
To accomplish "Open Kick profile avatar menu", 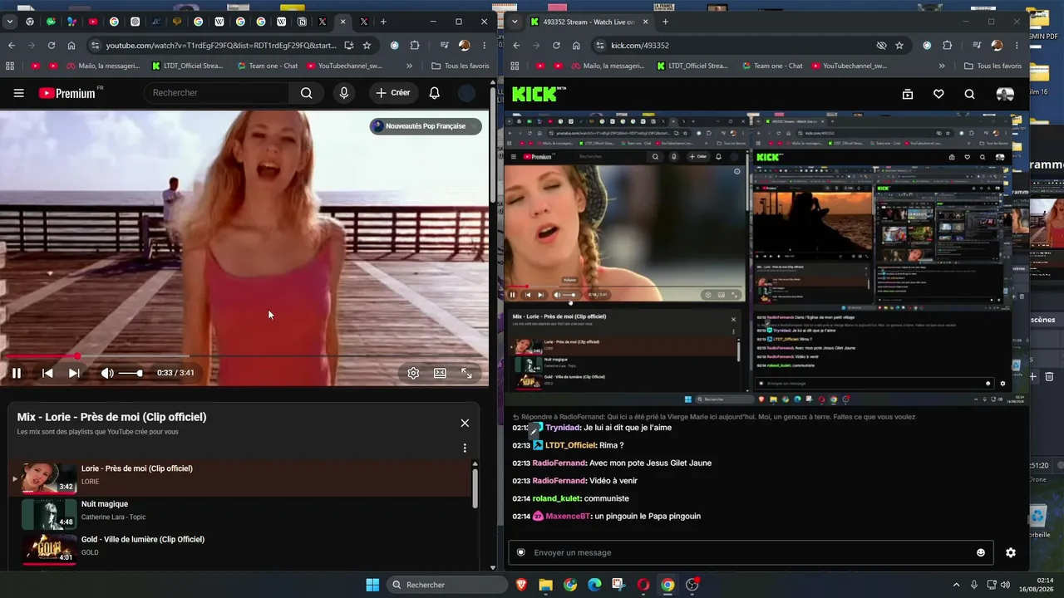I will coord(1005,95).
